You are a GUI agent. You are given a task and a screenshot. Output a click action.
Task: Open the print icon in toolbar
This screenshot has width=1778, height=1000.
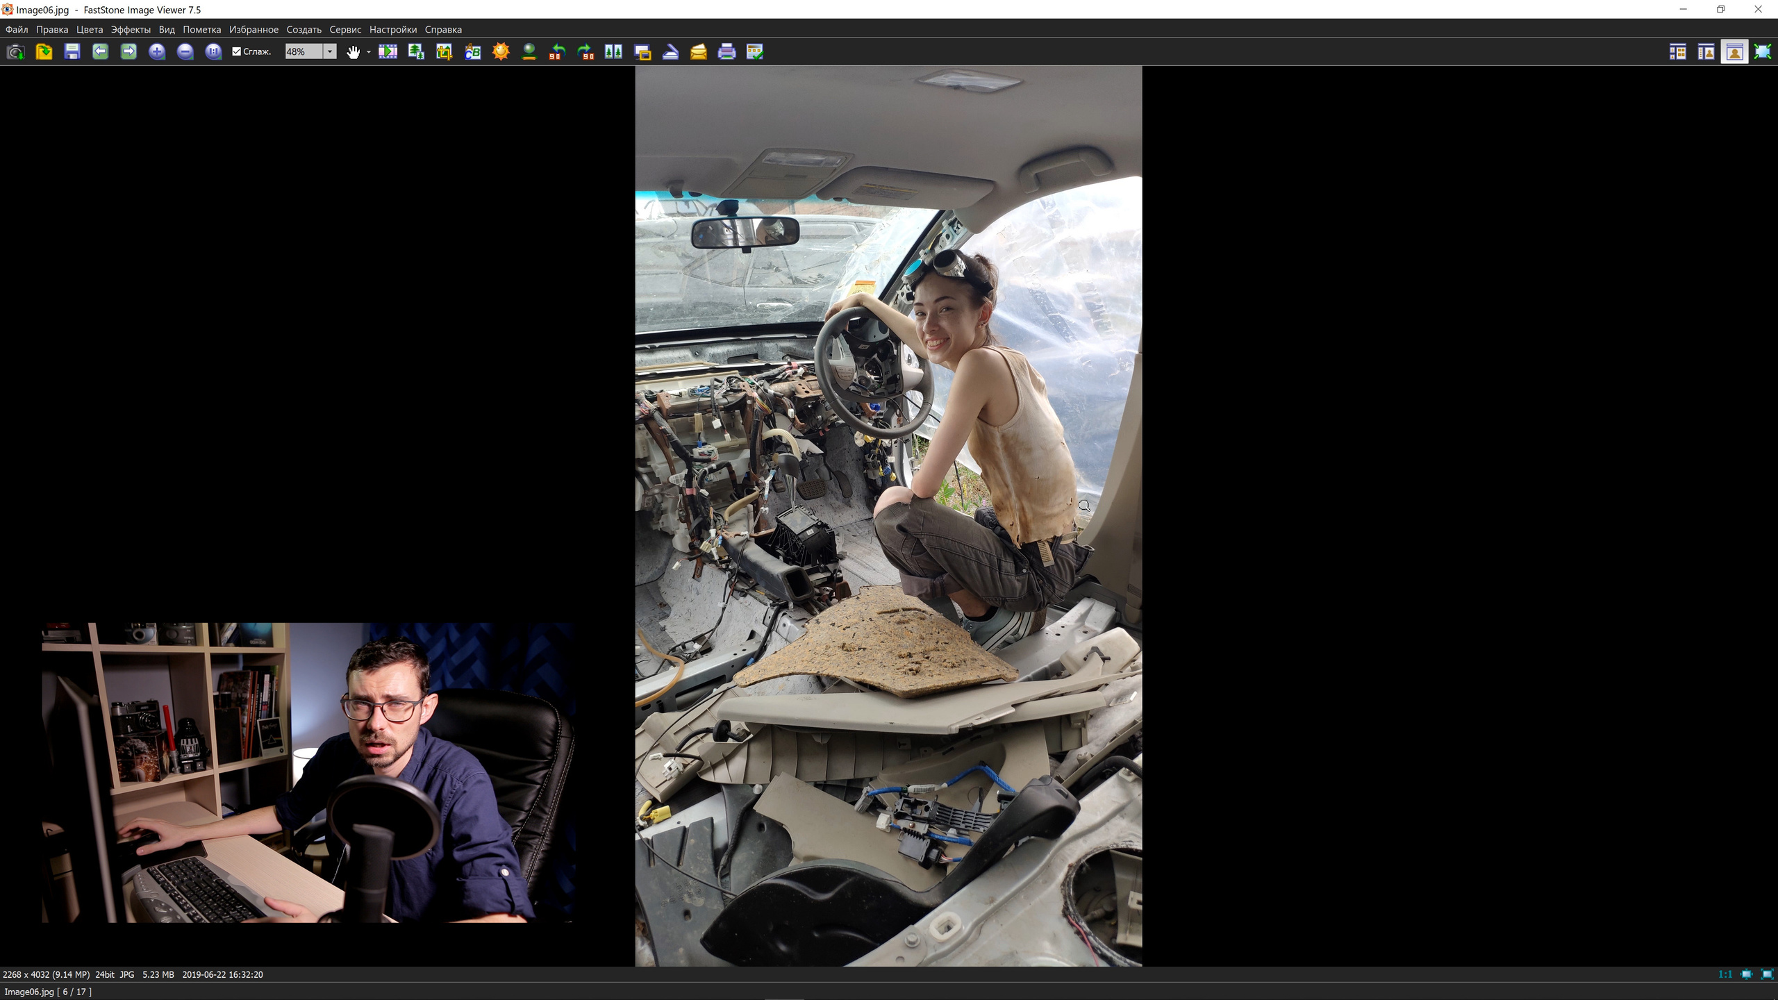(x=726, y=52)
